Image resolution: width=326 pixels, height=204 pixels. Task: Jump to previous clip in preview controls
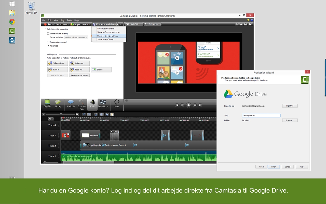click(177, 105)
